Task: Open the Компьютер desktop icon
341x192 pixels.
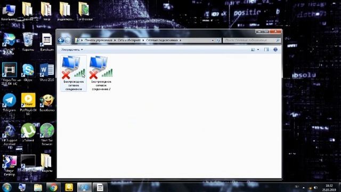Action: pos(9,12)
